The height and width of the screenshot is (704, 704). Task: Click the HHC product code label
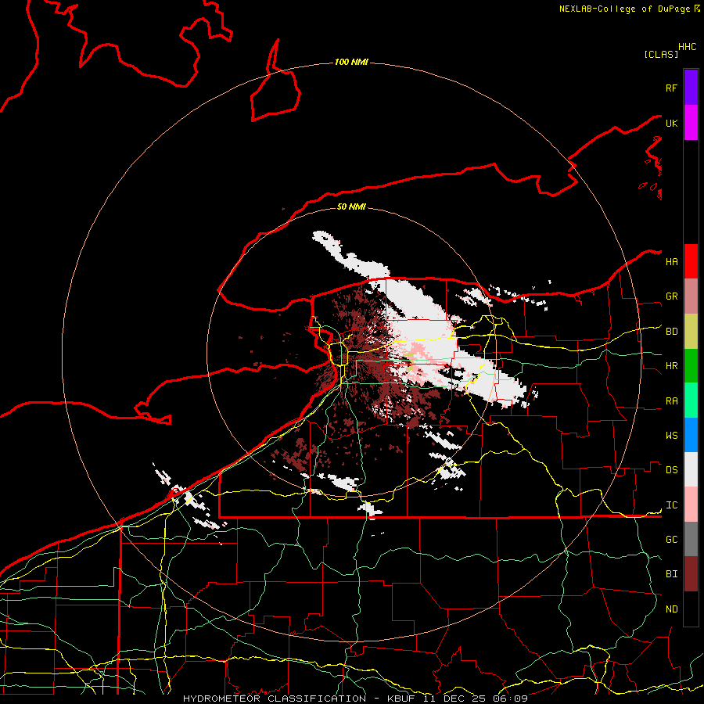pos(687,47)
